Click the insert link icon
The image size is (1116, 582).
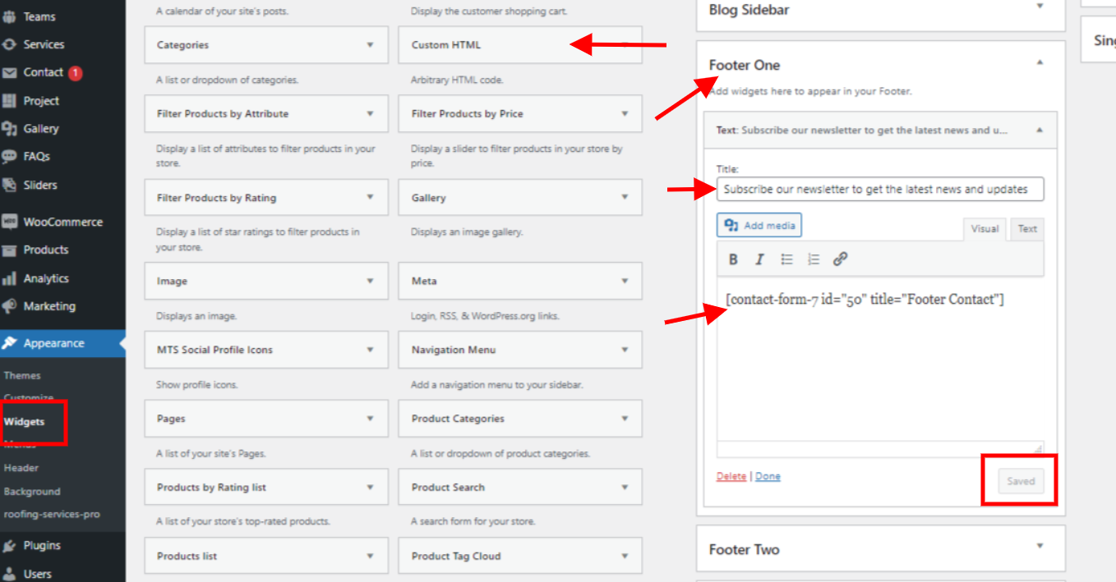(x=840, y=259)
